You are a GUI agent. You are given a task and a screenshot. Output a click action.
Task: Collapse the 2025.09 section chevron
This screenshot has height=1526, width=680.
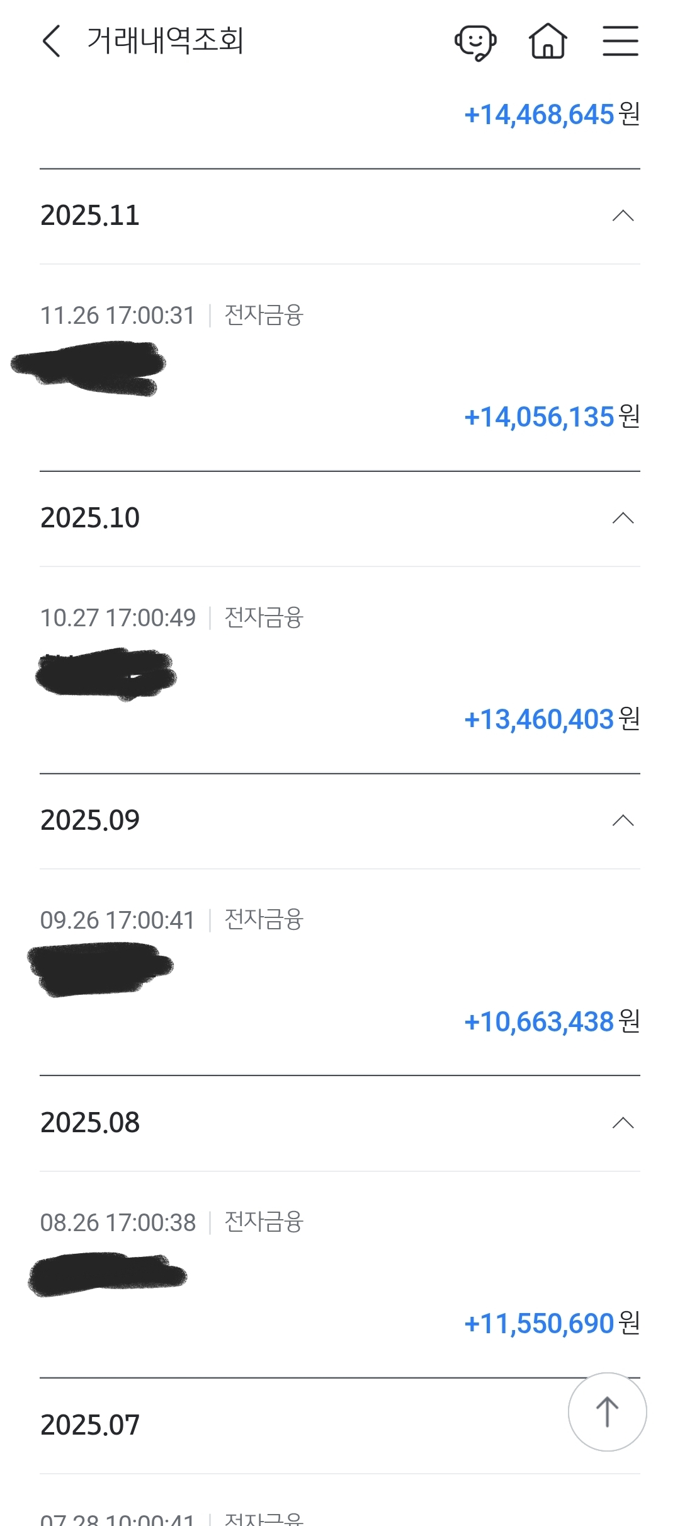[x=623, y=820]
